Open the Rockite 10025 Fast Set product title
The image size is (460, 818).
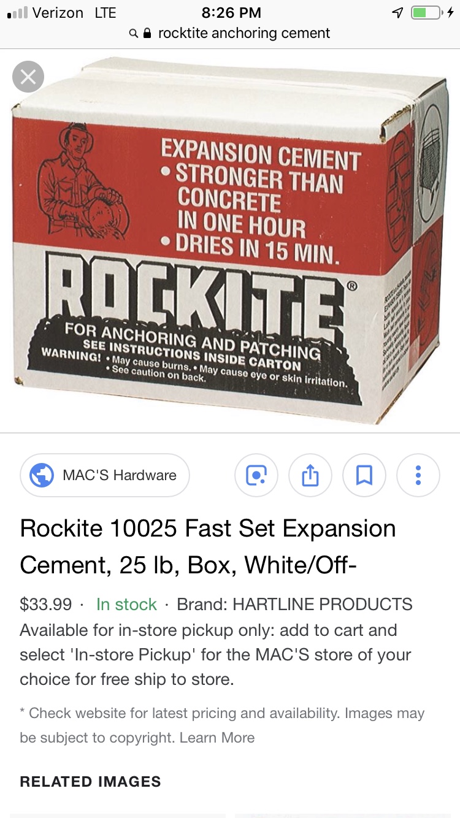point(208,546)
